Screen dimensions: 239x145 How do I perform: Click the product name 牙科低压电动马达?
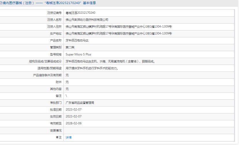tap(77, 40)
